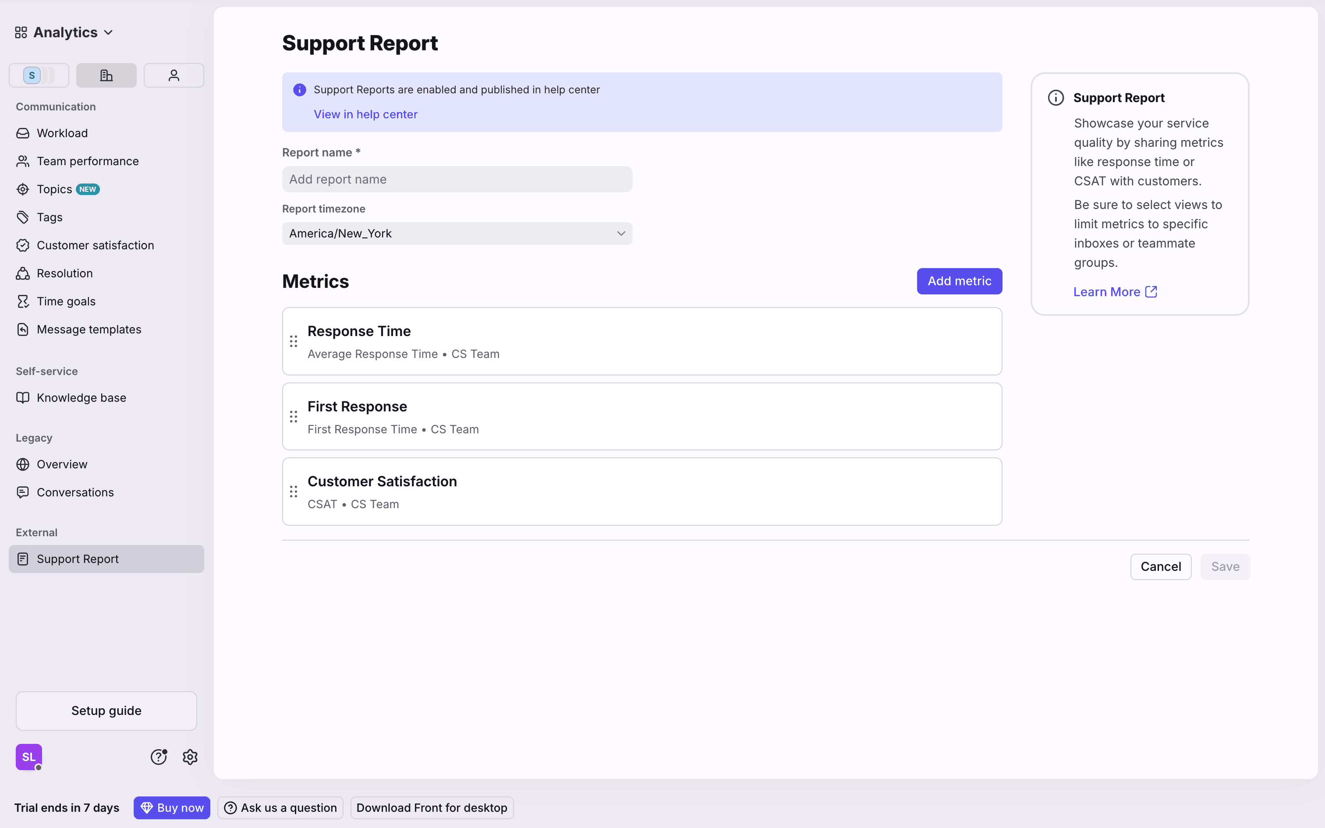Open the Topics analytics page
Viewport: 1325px width, 828px height.
[55, 189]
